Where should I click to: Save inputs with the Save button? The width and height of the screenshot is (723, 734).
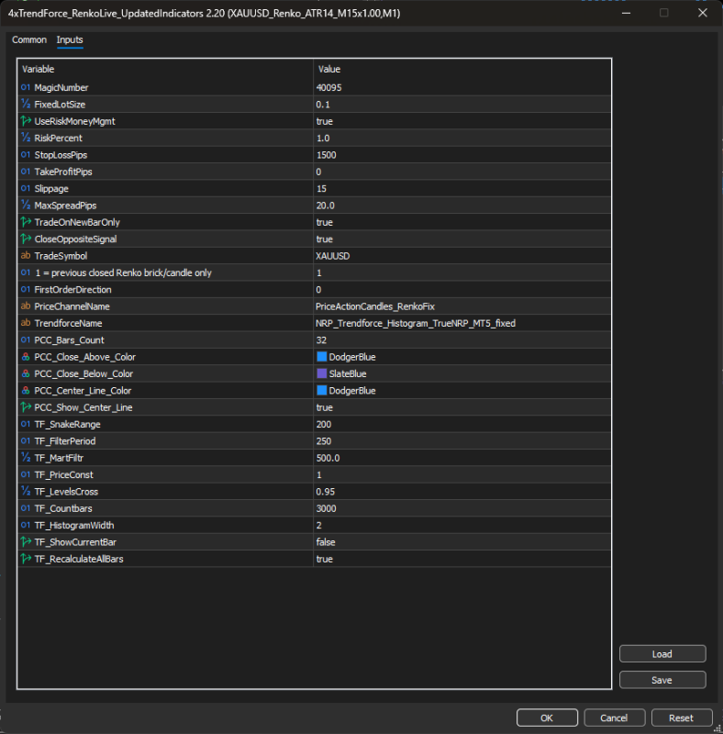click(662, 680)
